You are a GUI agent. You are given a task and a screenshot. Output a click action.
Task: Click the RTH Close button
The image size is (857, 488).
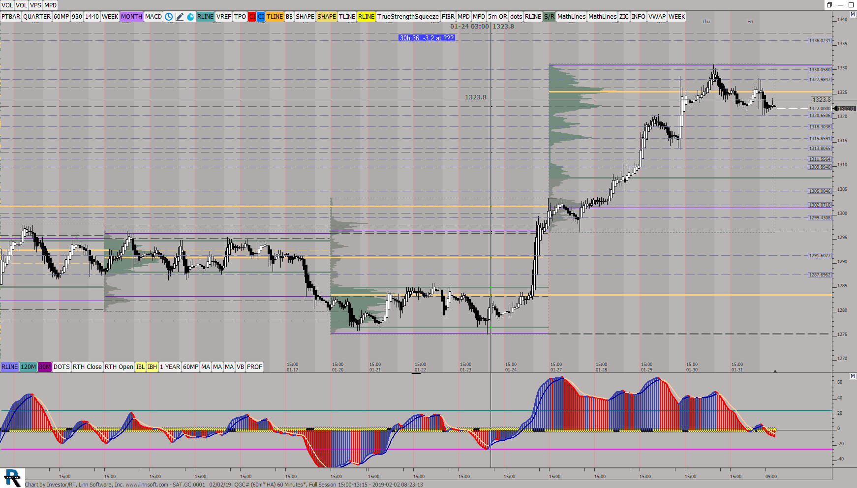pos(87,367)
